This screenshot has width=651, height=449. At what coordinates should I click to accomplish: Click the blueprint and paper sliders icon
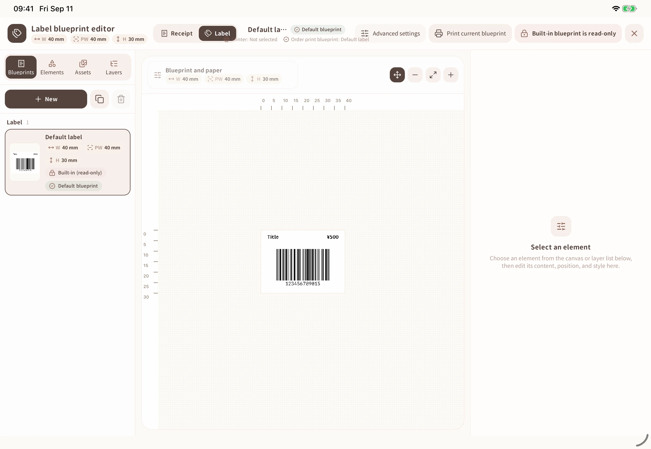pos(158,75)
